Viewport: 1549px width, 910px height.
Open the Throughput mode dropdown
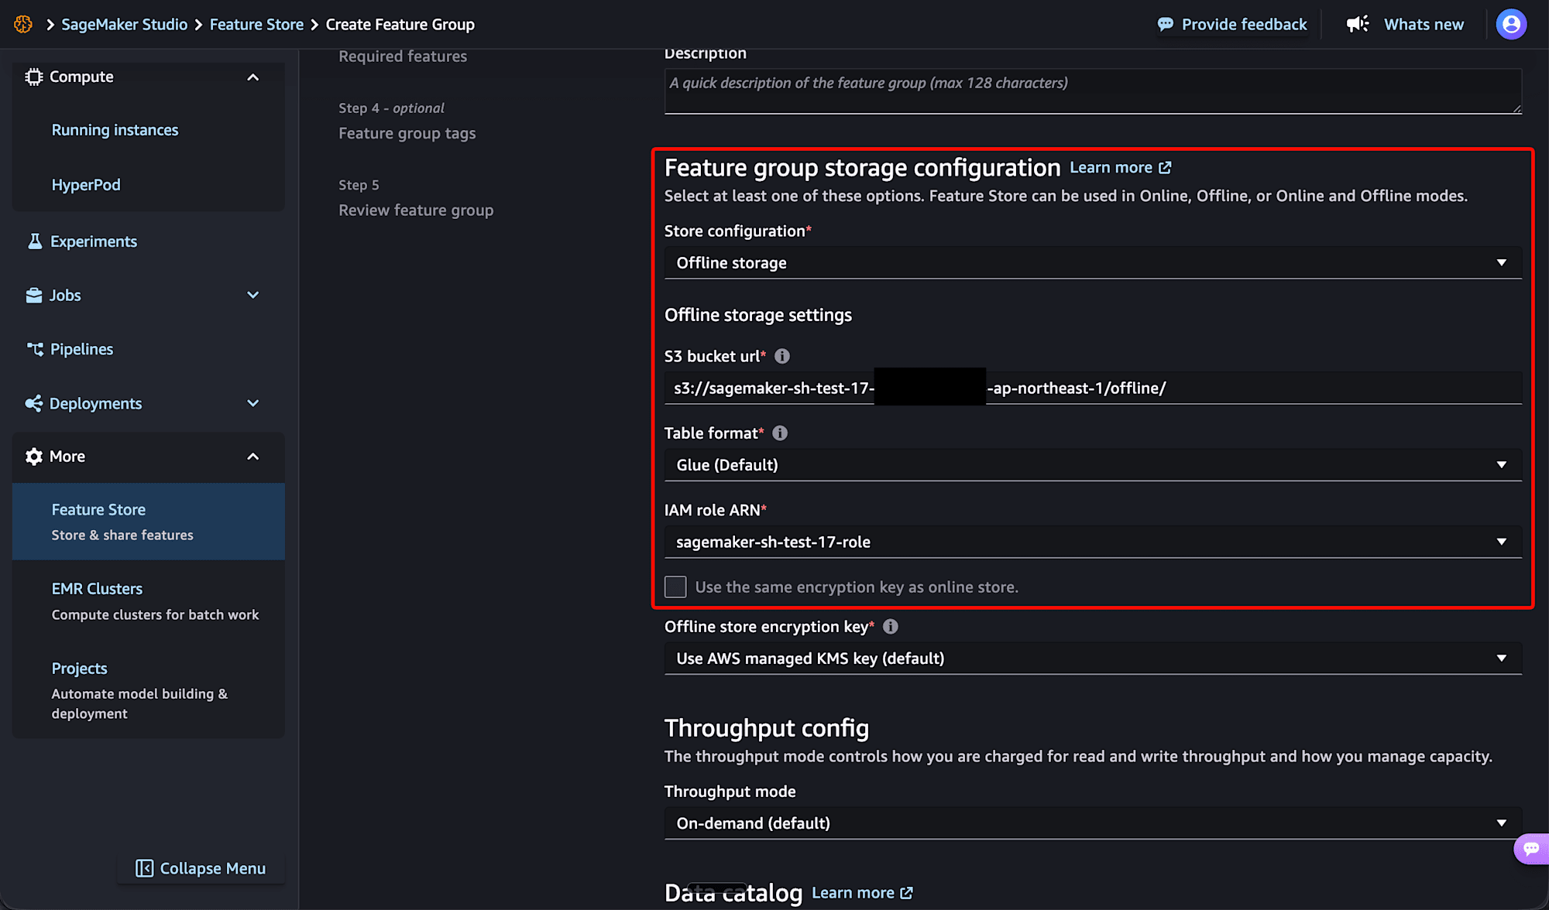pyautogui.click(x=1093, y=823)
